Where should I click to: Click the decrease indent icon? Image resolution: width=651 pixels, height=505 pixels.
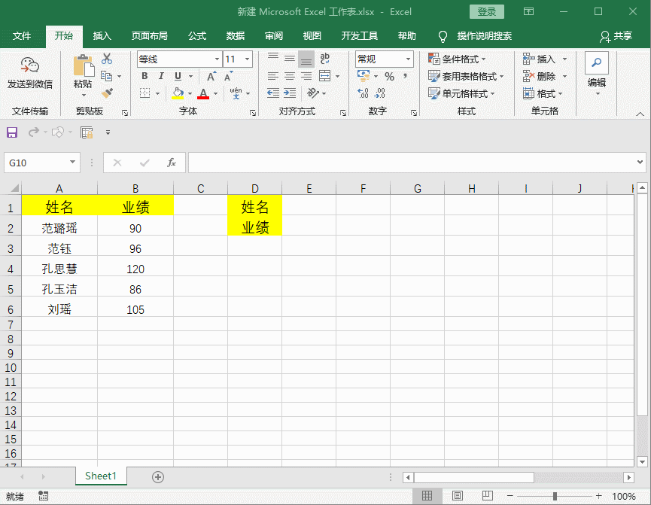(272, 93)
